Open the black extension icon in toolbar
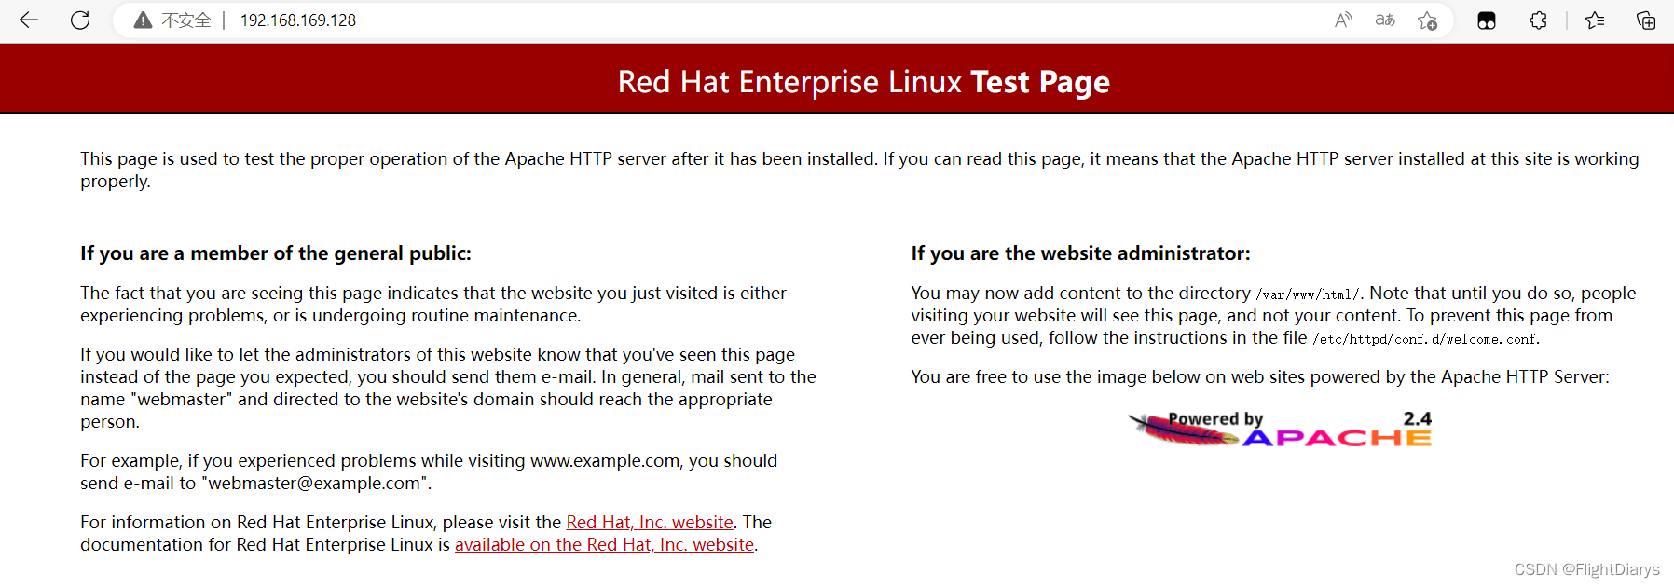Screen dimensions: 1674x587 click(x=1487, y=20)
